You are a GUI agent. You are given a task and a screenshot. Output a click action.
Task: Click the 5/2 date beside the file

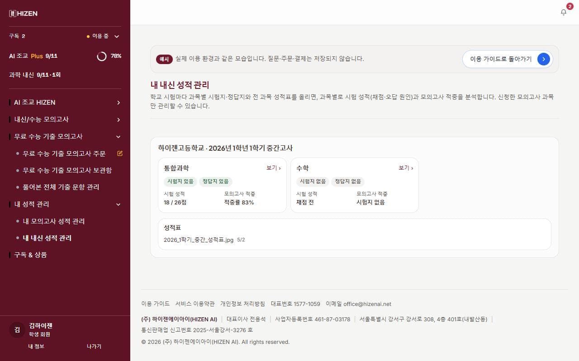click(241, 240)
